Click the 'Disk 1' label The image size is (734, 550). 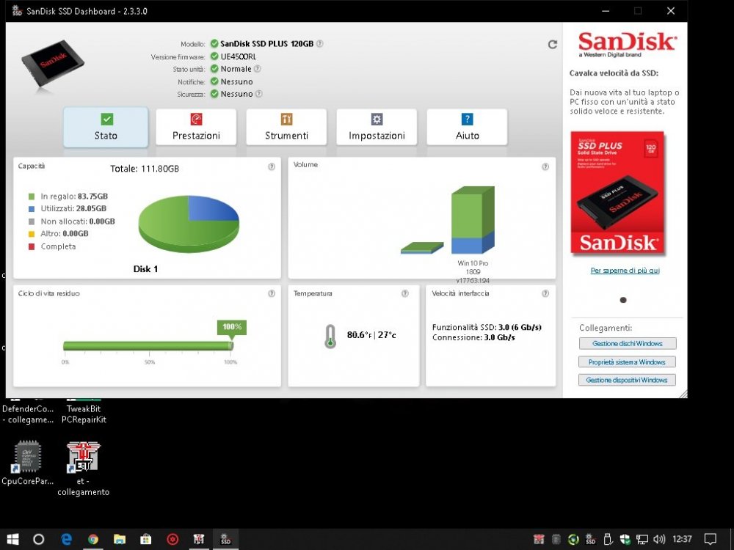[145, 269]
